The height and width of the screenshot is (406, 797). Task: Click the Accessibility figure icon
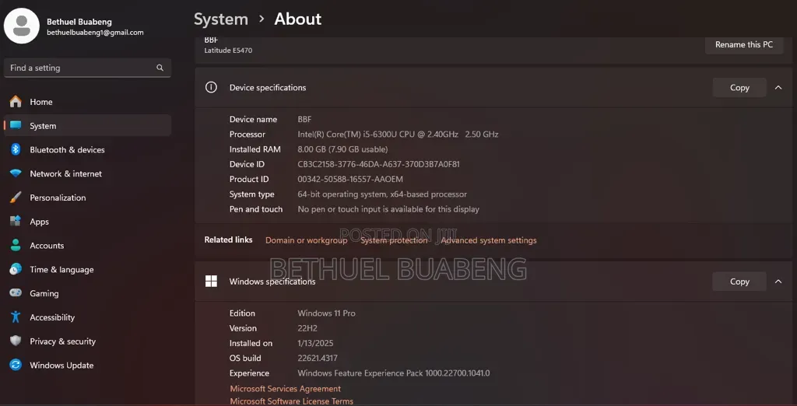click(x=16, y=317)
